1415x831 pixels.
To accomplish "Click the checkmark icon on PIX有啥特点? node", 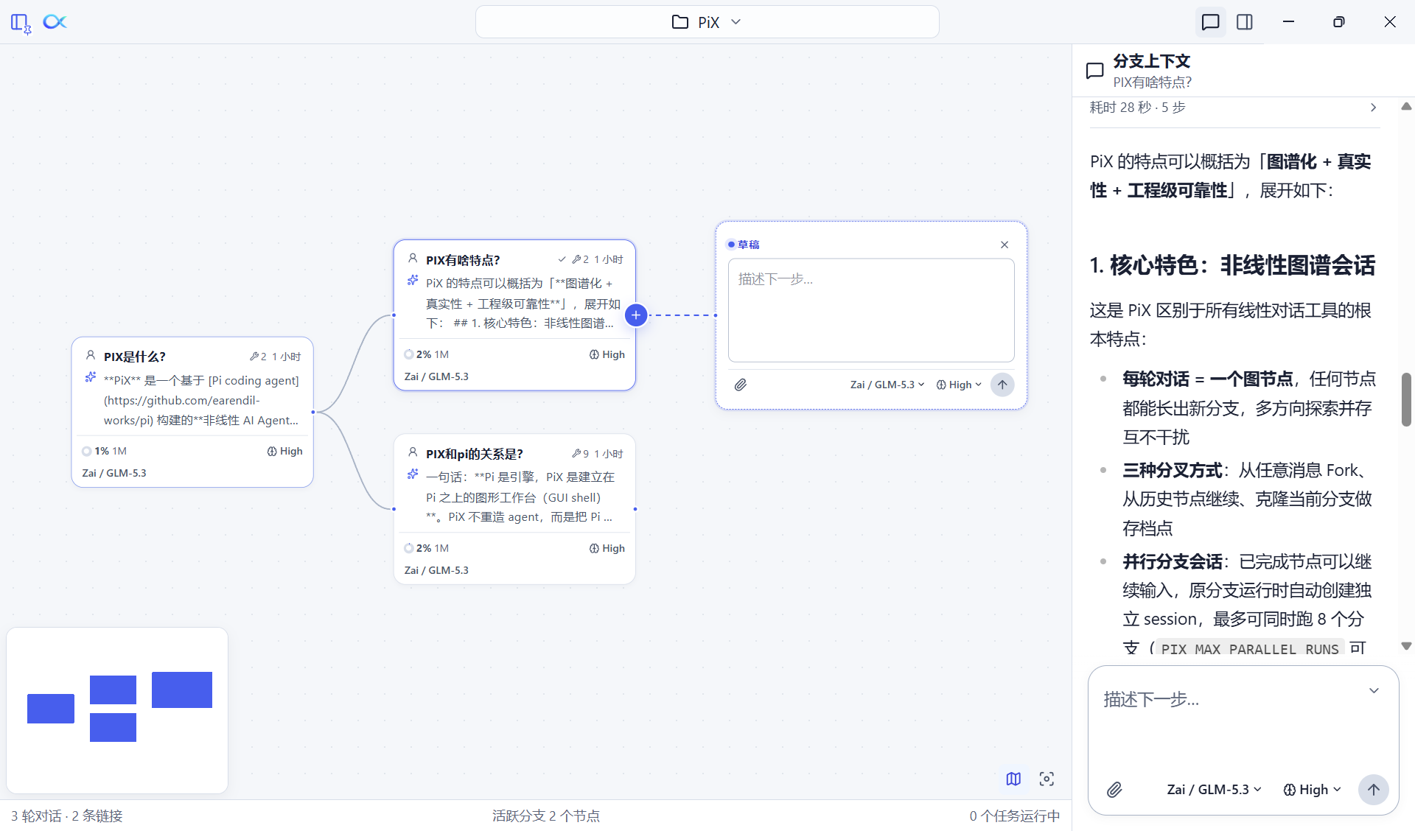I will pyautogui.click(x=562, y=259).
